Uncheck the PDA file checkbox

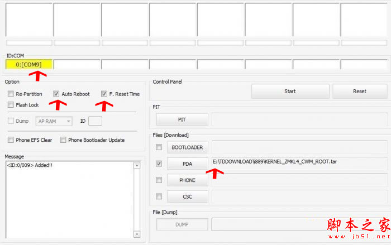(159, 164)
